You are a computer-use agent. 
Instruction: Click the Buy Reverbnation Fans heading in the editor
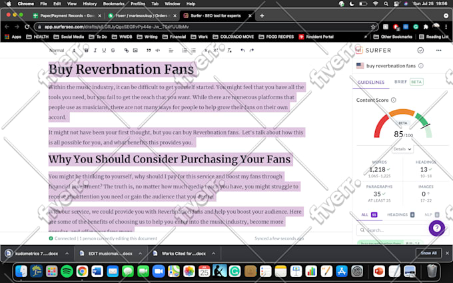121,69
